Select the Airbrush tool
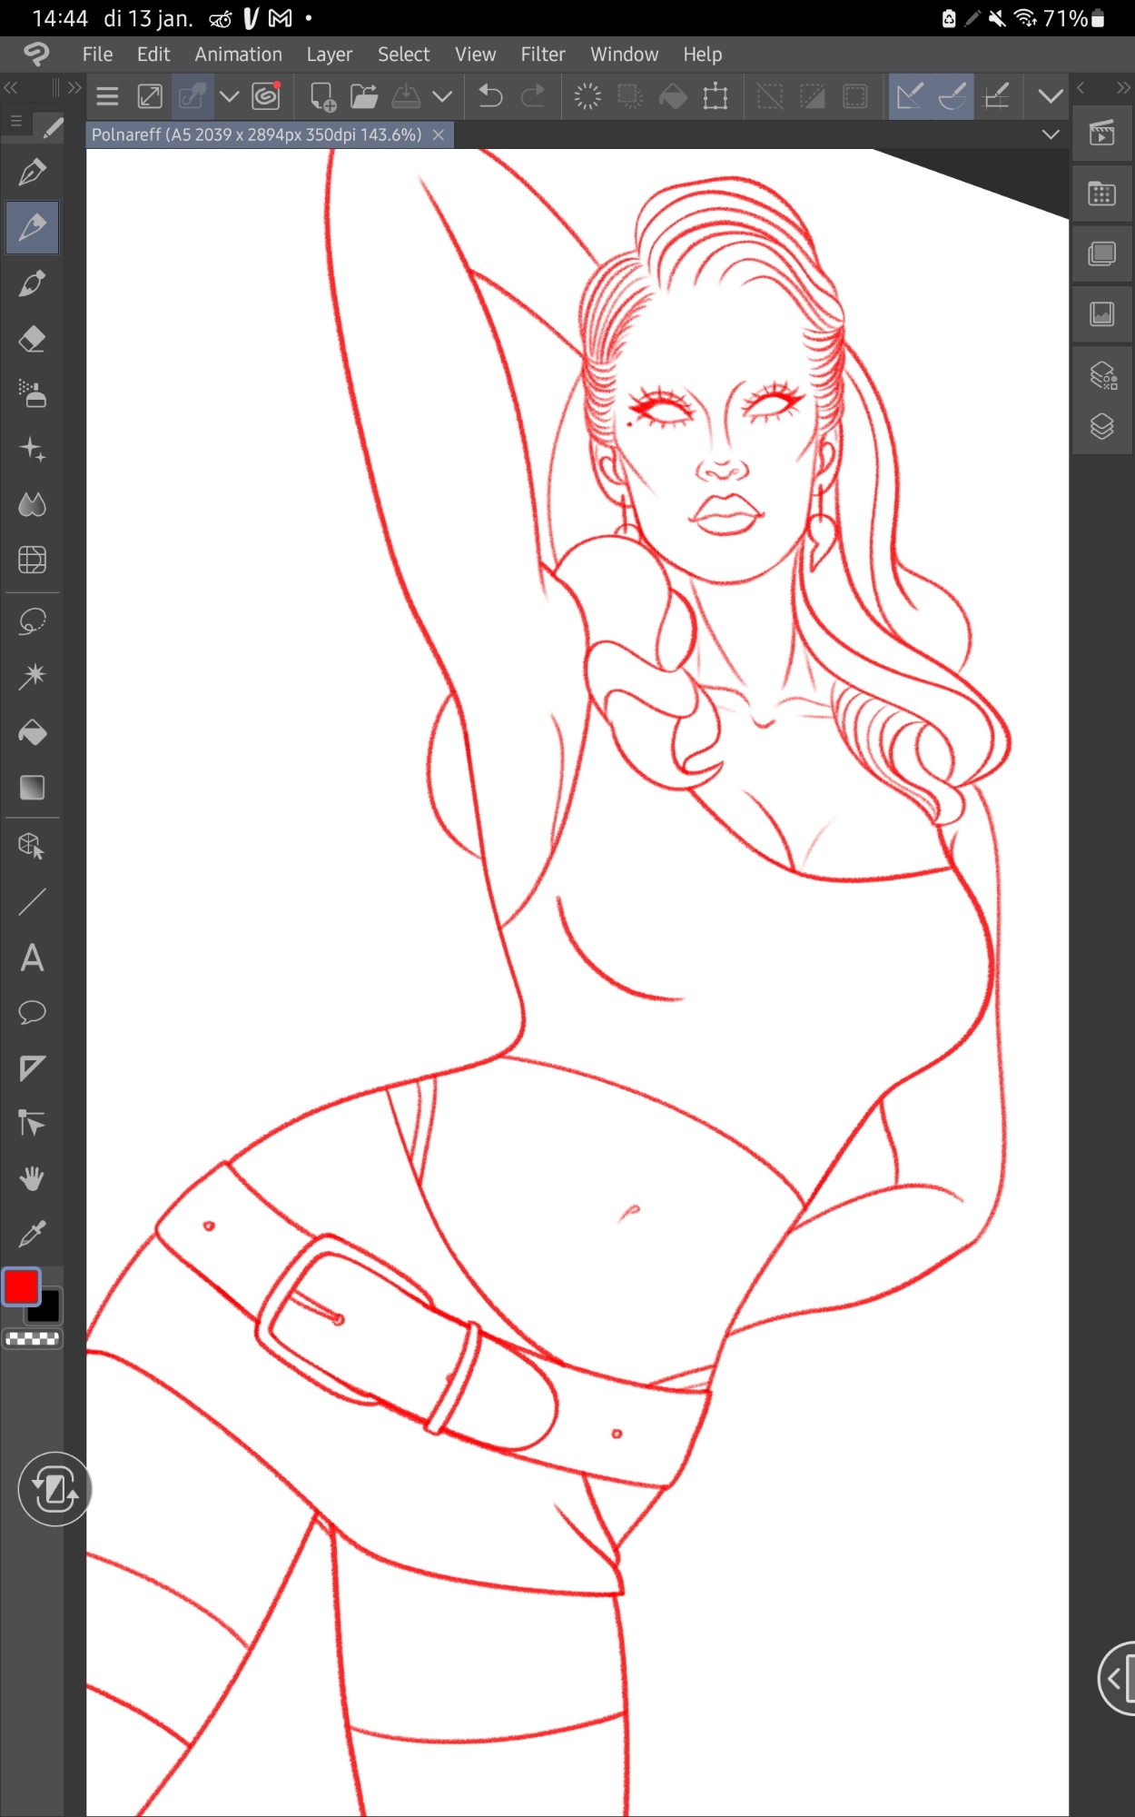Image resolution: width=1135 pixels, height=1817 pixels. [x=32, y=394]
